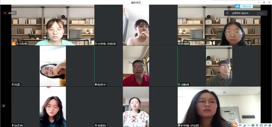Click the red recording indicator icon
The image size is (272, 127).
pos(5,13)
